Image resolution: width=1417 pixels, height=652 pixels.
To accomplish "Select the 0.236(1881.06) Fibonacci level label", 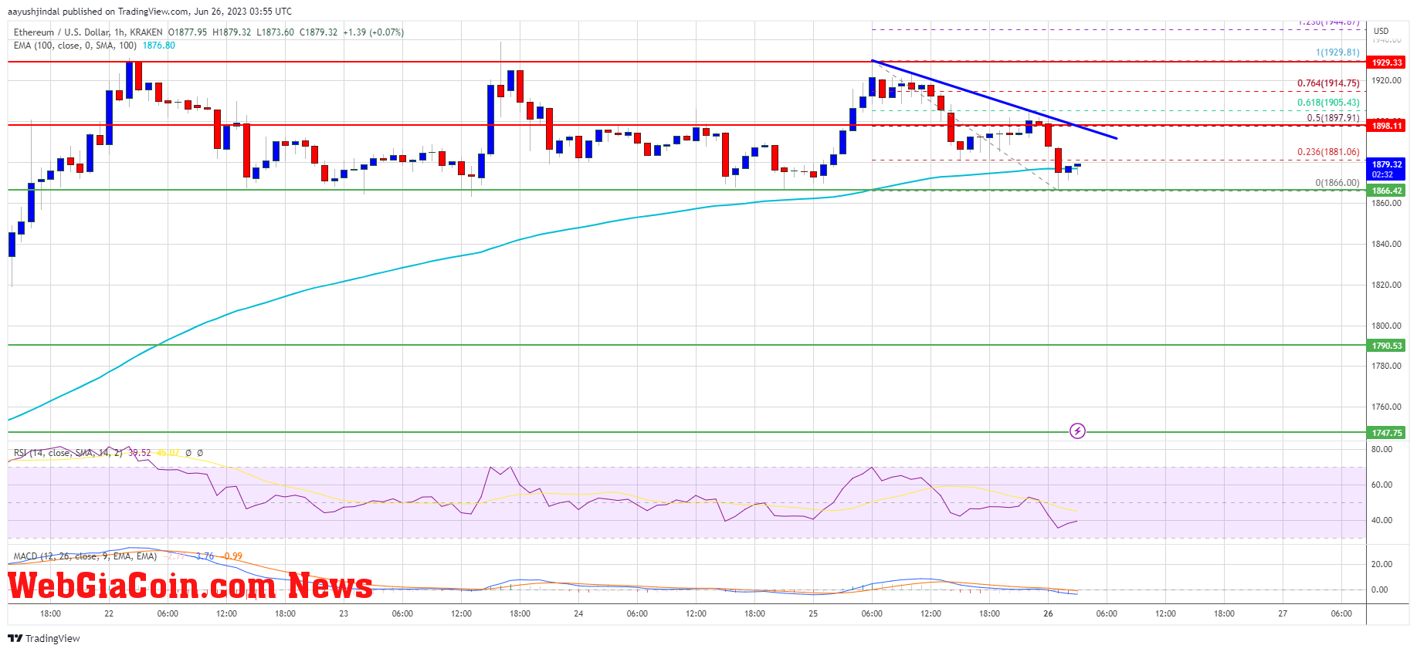I will pyautogui.click(x=1328, y=152).
